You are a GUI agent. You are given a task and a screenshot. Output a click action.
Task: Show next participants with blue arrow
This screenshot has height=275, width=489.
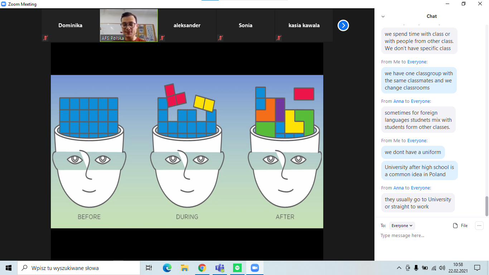tap(343, 25)
